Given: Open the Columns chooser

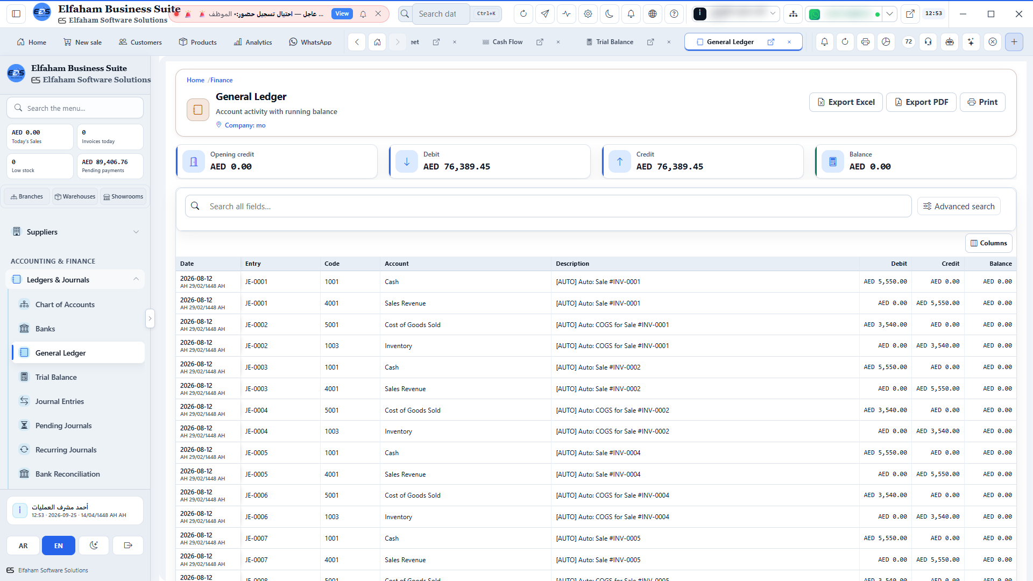Looking at the screenshot, I should coord(988,243).
